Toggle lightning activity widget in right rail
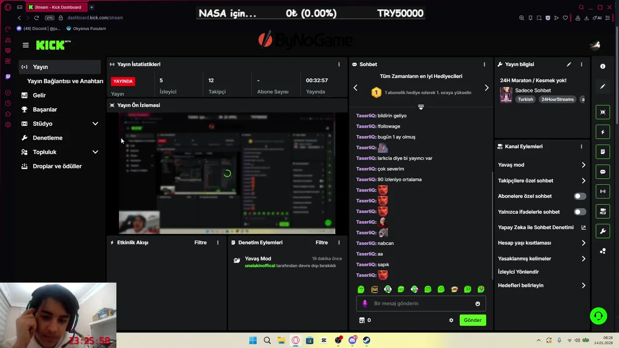 (x=603, y=132)
